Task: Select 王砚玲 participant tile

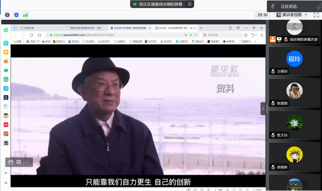Action: (x=294, y=61)
